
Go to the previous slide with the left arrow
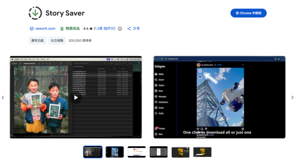click(x=3, y=98)
